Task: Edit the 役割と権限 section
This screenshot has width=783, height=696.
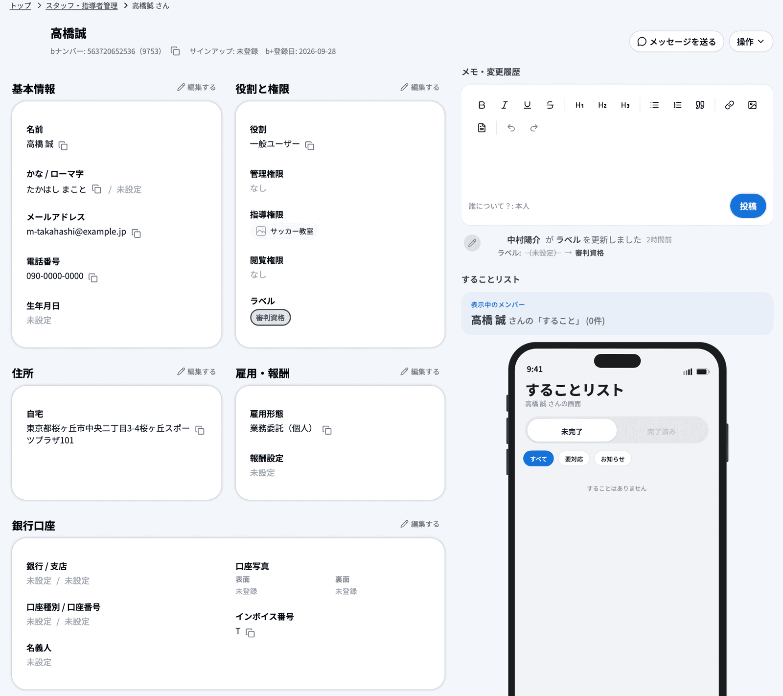Action: pos(420,87)
